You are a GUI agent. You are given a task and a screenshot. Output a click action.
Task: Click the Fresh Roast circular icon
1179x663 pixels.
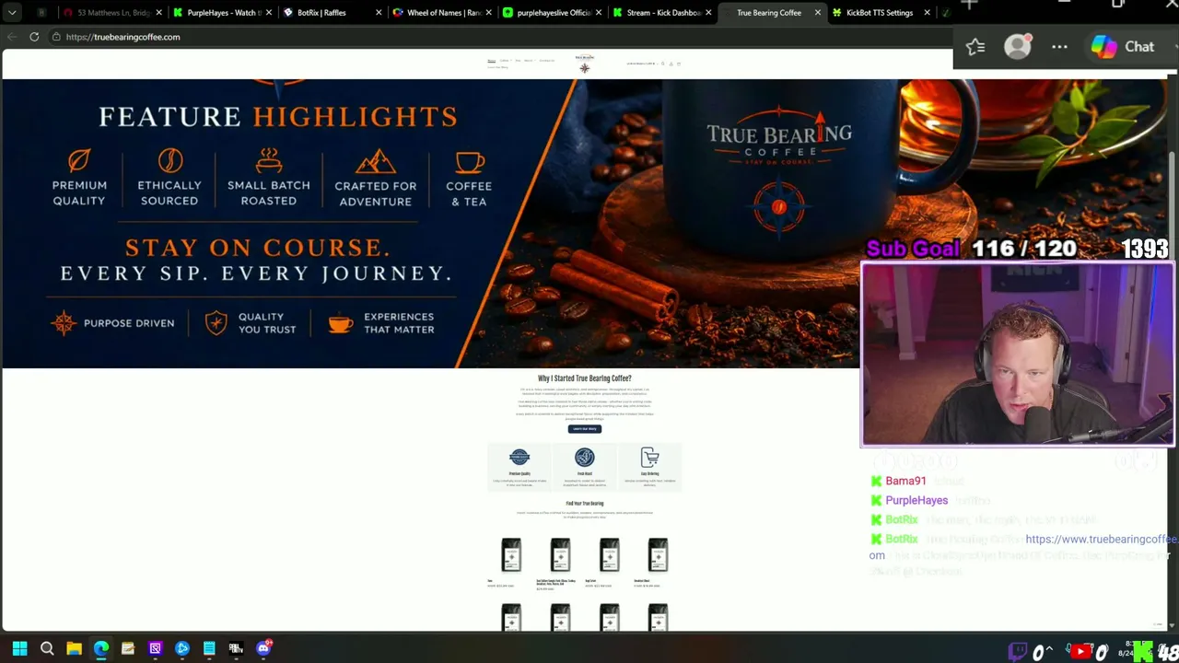click(x=584, y=458)
